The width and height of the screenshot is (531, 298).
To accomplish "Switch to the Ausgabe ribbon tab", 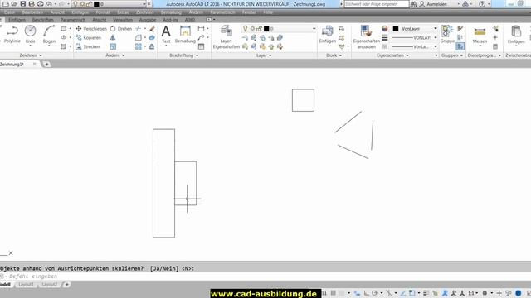I will (x=148, y=20).
